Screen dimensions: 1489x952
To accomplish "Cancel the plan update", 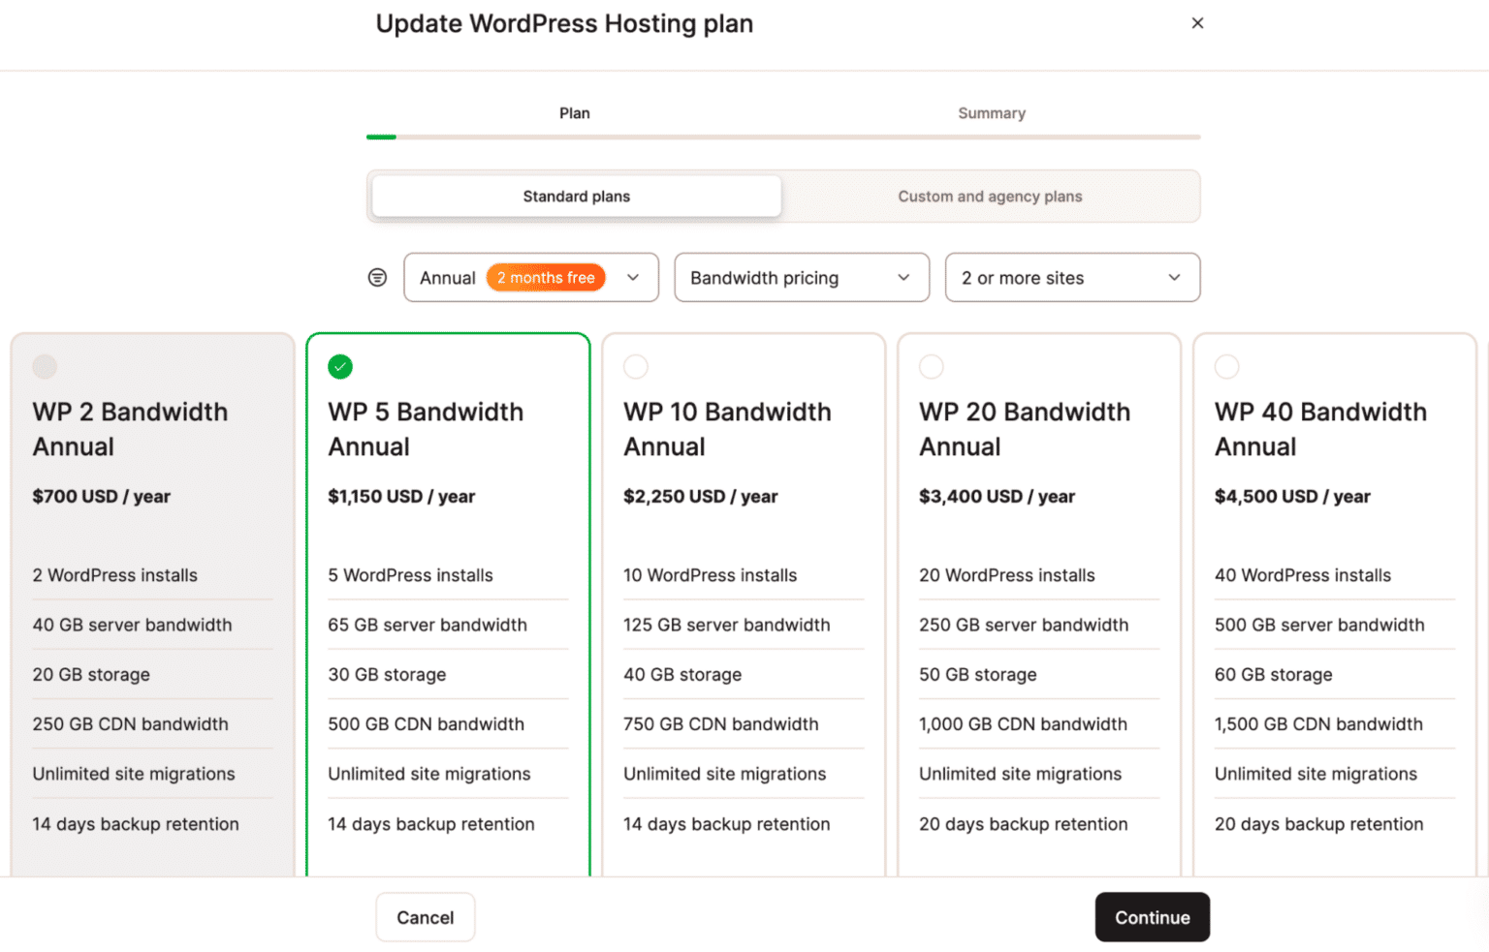I will click(425, 917).
